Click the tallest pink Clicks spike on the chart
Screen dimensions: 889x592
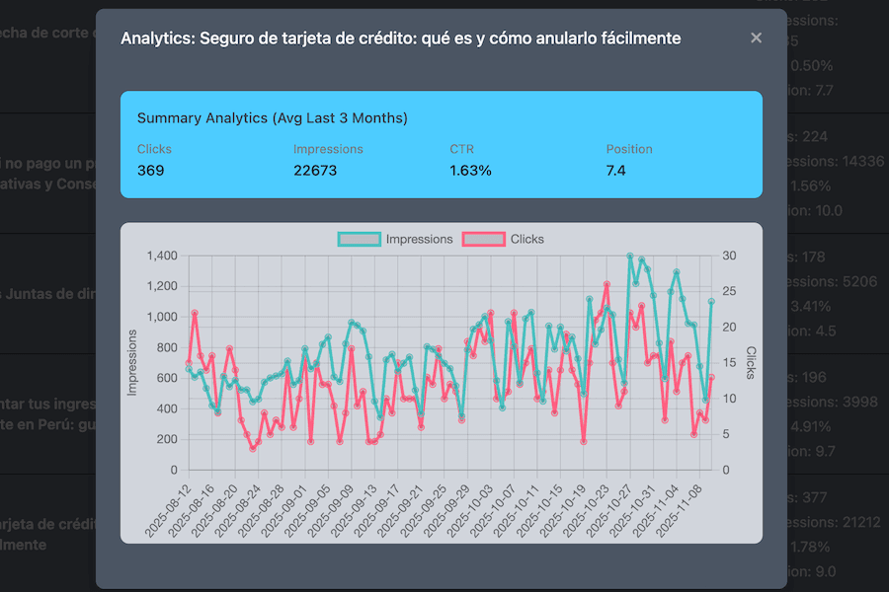[x=605, y=285]
